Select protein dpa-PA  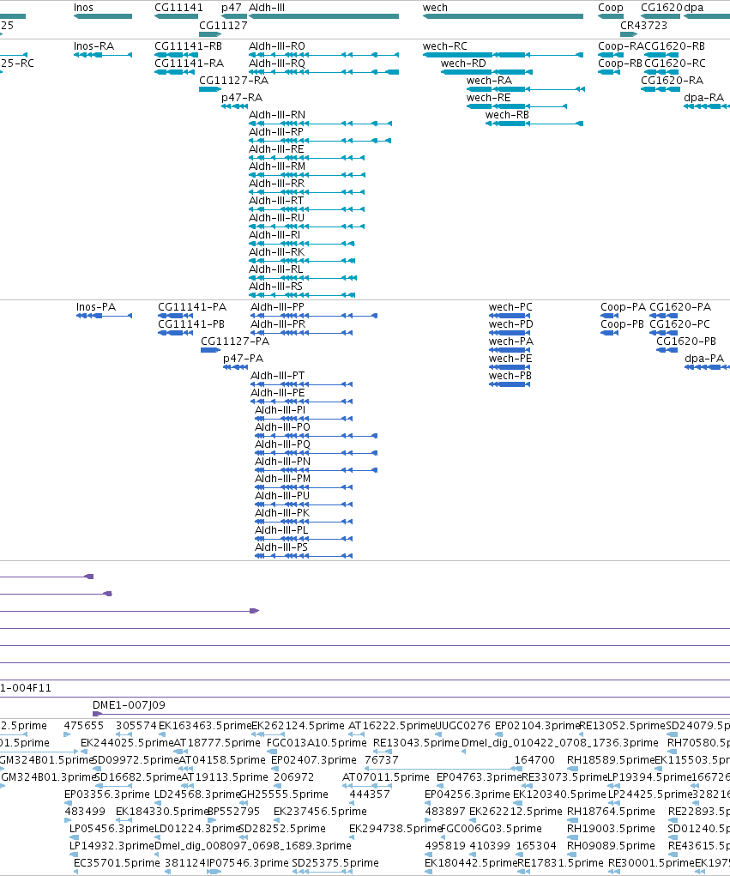click(707, 367)
